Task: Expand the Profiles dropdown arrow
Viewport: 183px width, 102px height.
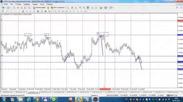Action: coord(10,8)
